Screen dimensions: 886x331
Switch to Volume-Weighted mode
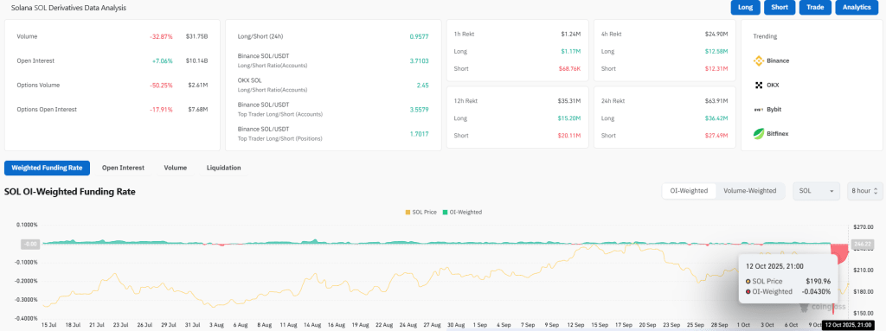750,191
